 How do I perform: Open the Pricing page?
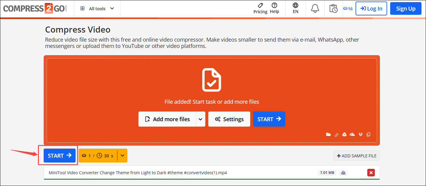(260, 8)
